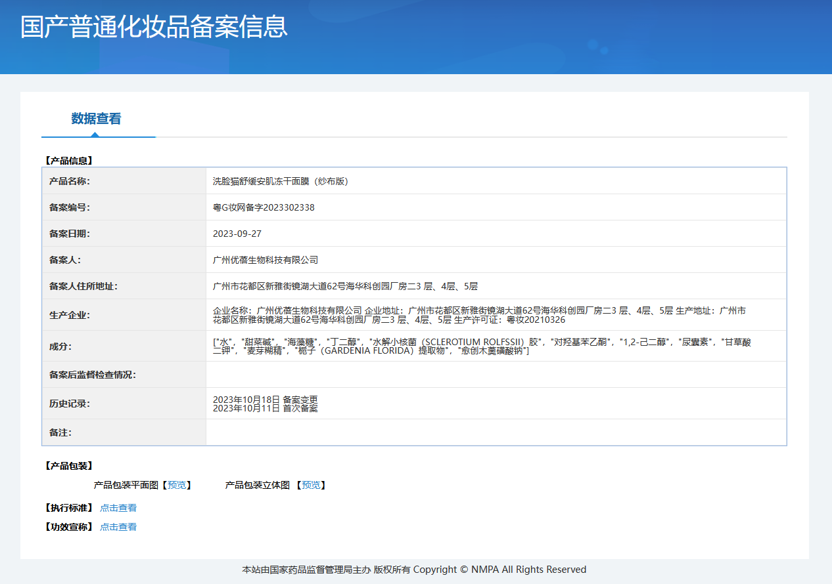Click the date value 2023-09-27
Viewport: 832px width, 584px height.
[x=237, y=234]
